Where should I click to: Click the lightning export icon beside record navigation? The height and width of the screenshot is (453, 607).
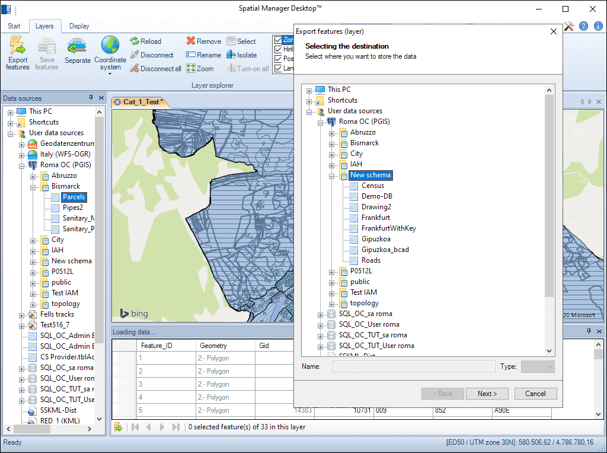[118, 427]
